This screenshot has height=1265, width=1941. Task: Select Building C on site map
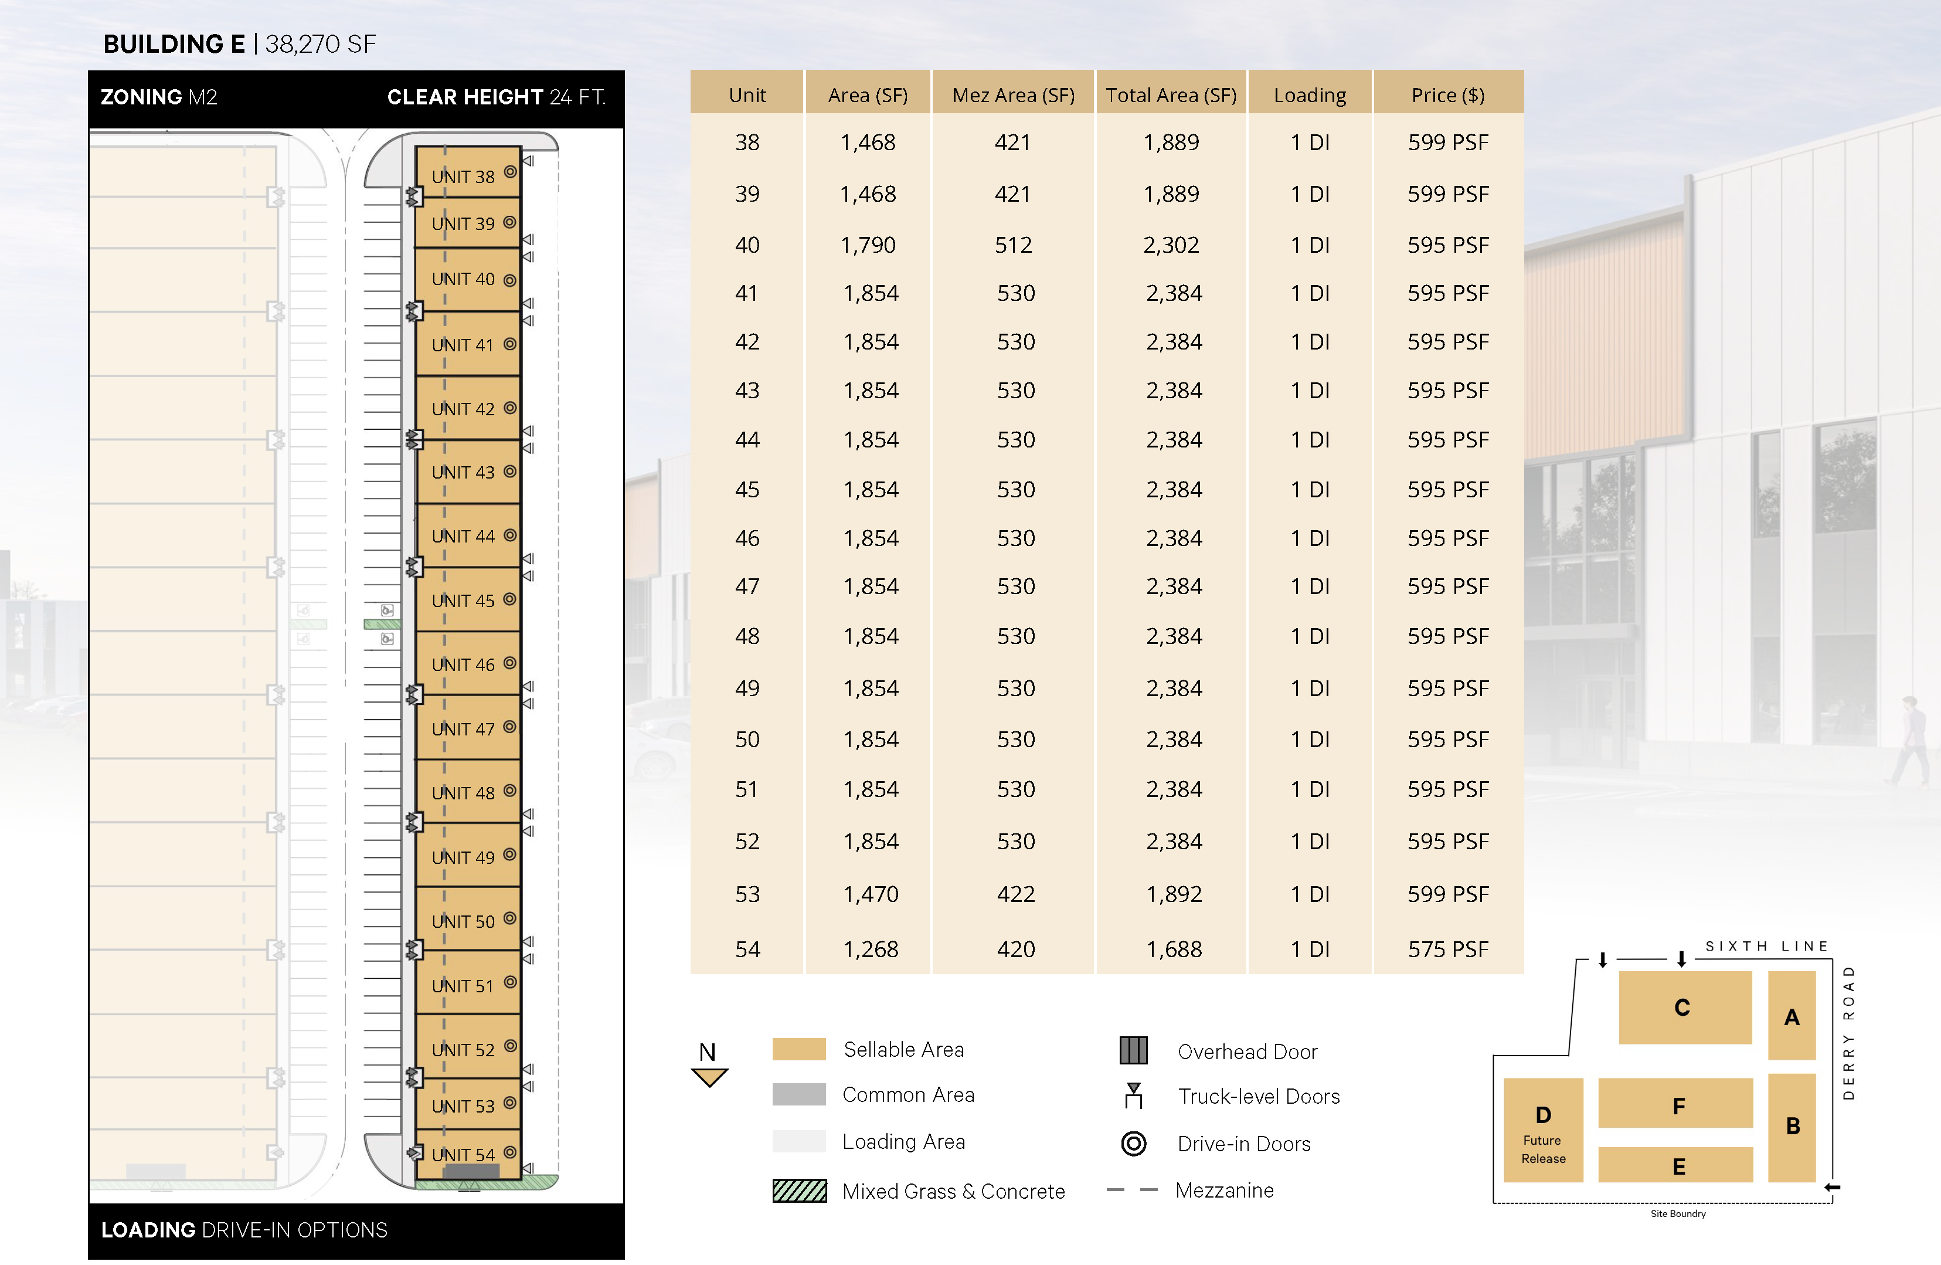[1684, 1007]
